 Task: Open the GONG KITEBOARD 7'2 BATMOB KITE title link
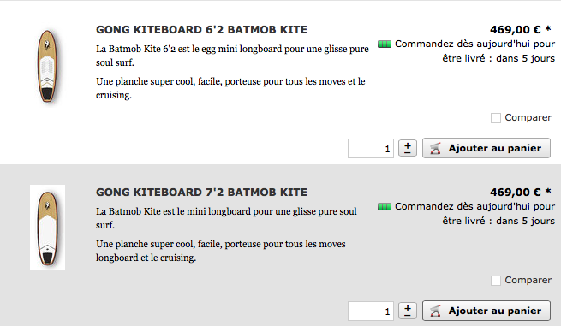201,193
